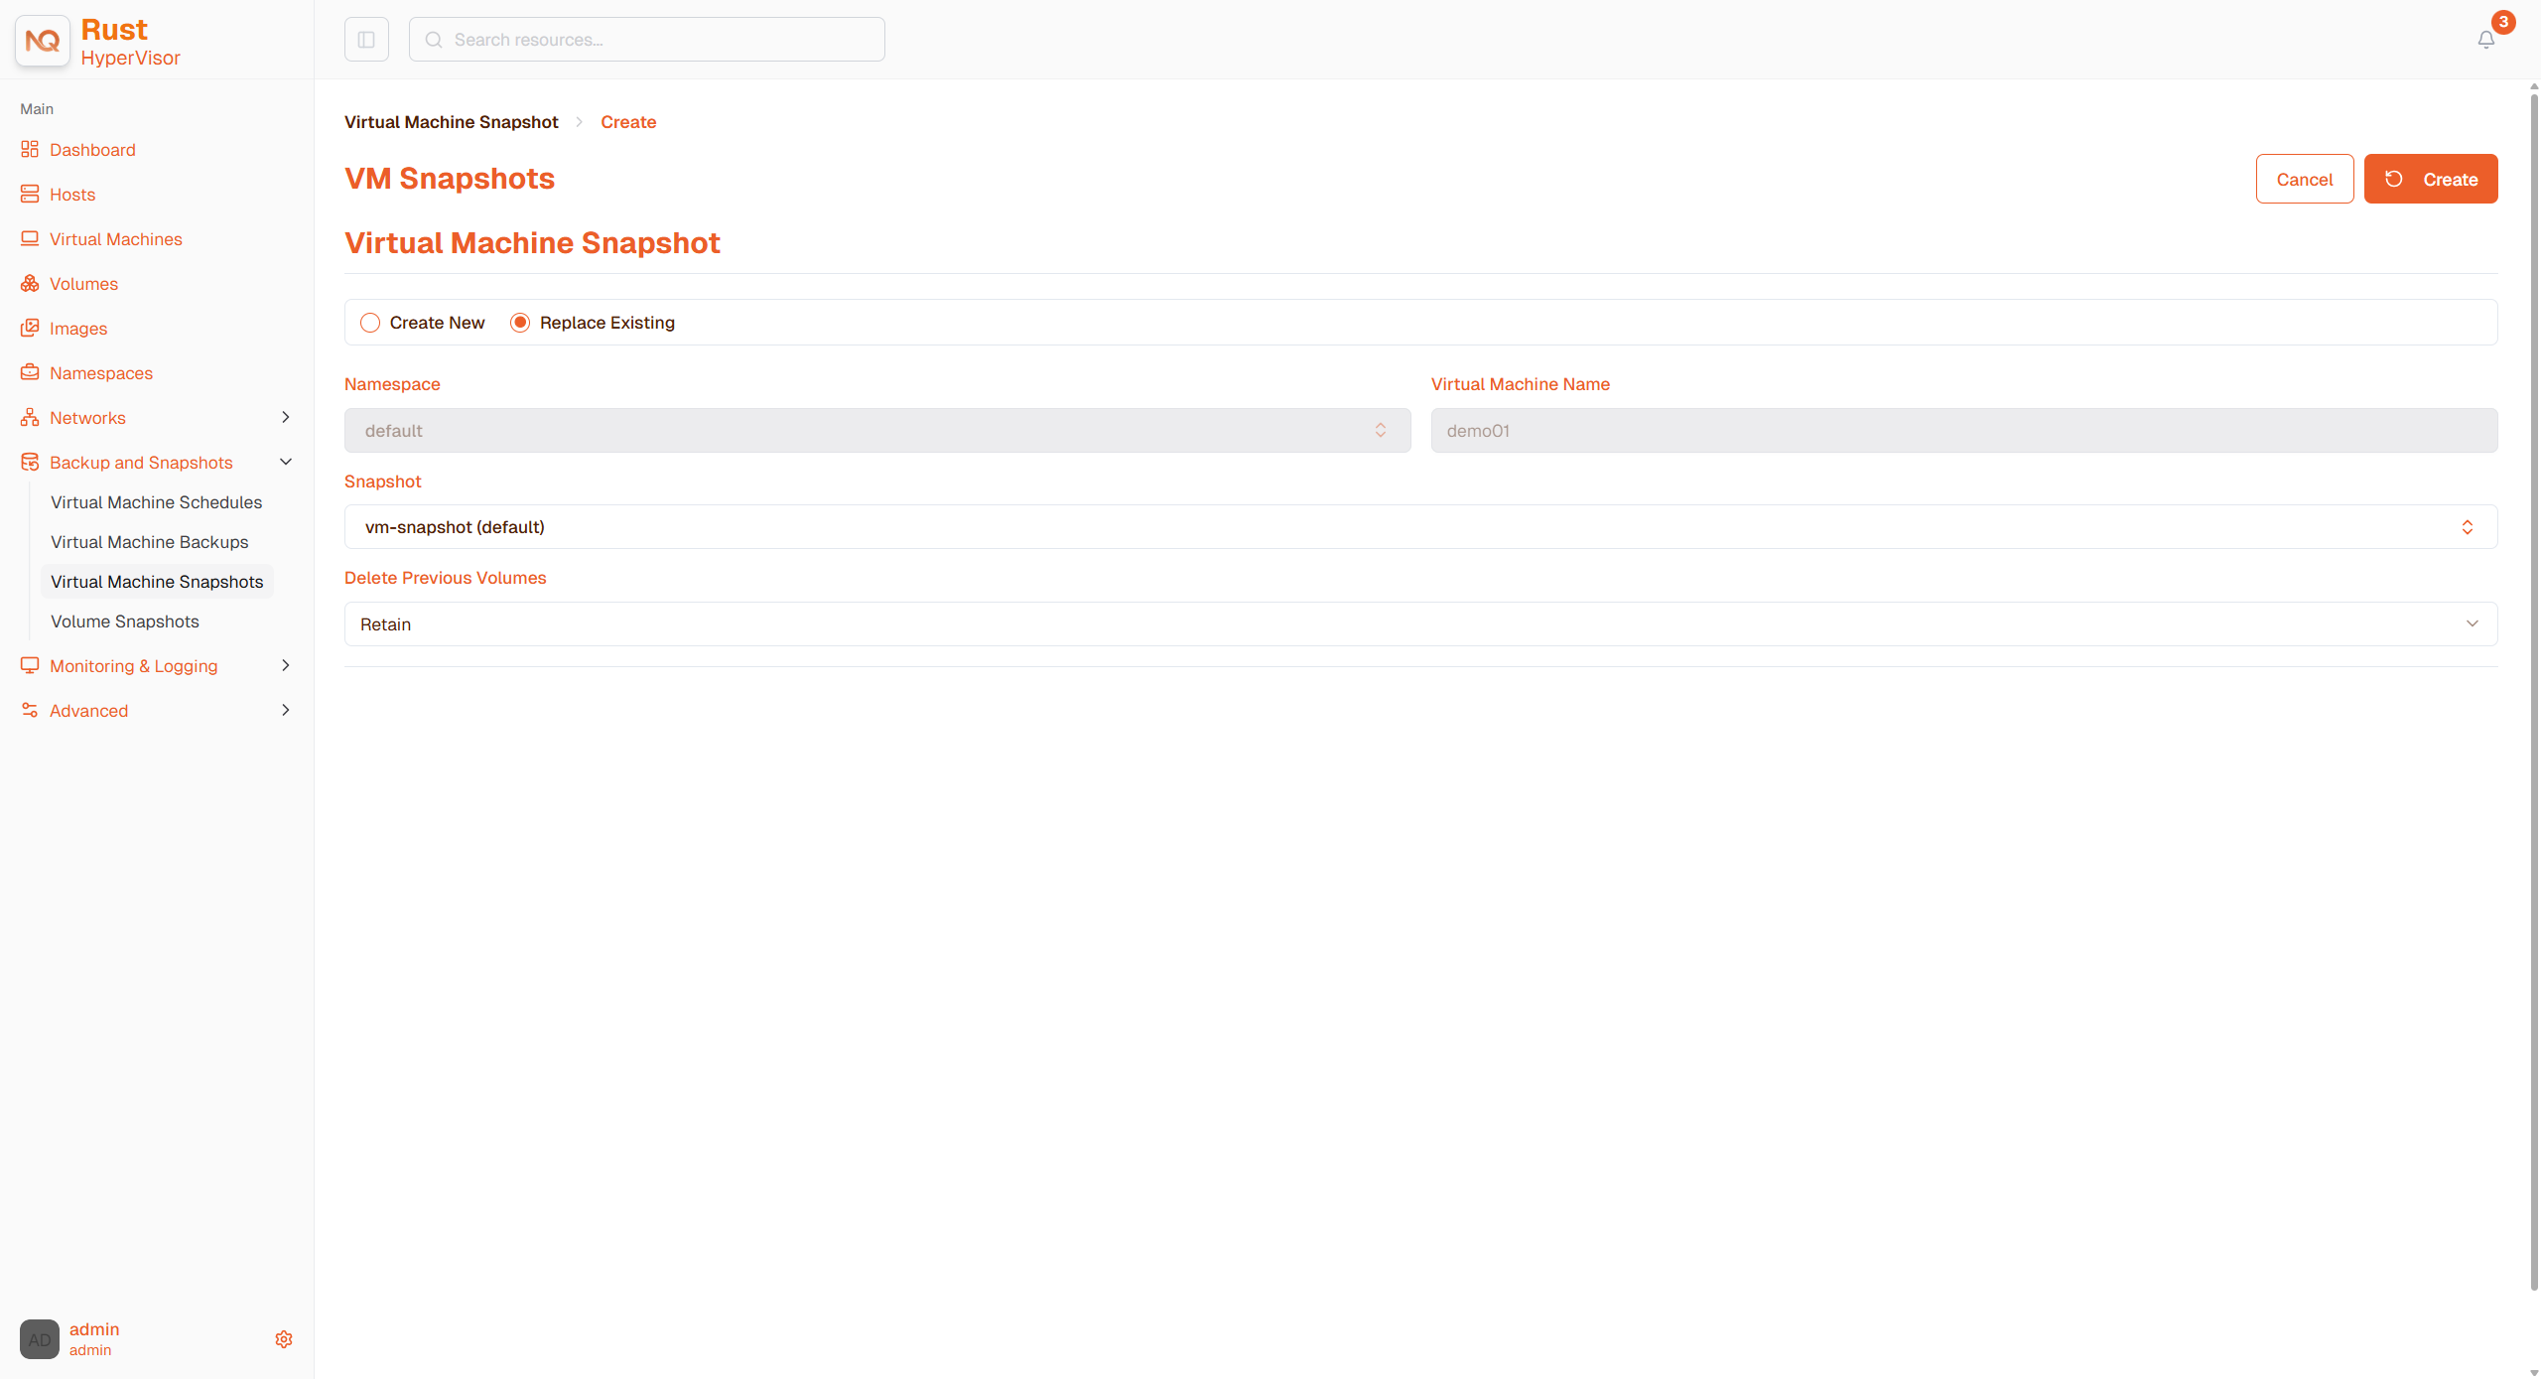Image resolution: width=2541 pixels, height=1379 pixels.
Task: Open settings gear next to admin
Action: [x=284, y=1339]
